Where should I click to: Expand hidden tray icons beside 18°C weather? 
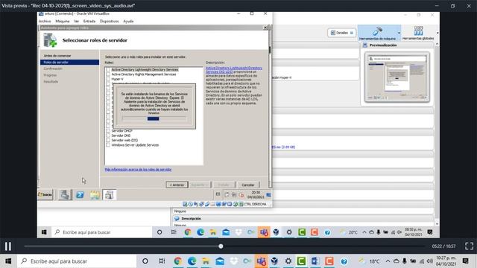388,261
